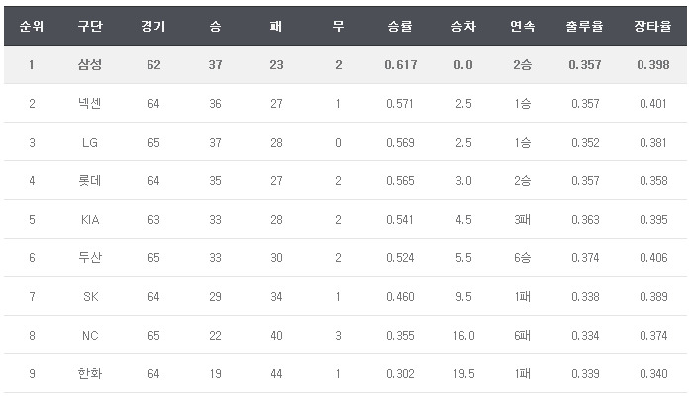Viewport: 691px width, 397px height.
Task: Select the 승률 column header
Action: pyautogui.click(x=401, y=27)
